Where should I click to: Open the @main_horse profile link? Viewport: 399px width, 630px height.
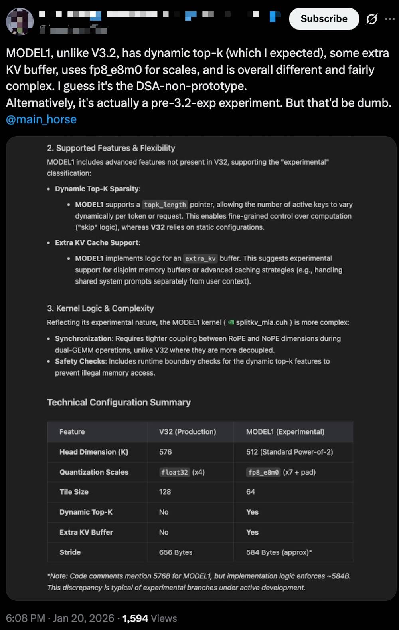pyautogui.click(x=41, y=119)
